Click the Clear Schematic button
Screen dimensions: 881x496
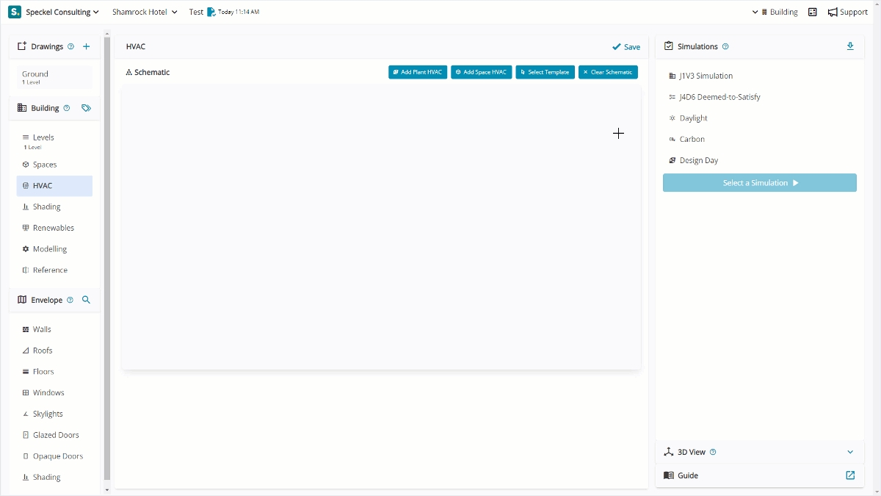point(608,72)
